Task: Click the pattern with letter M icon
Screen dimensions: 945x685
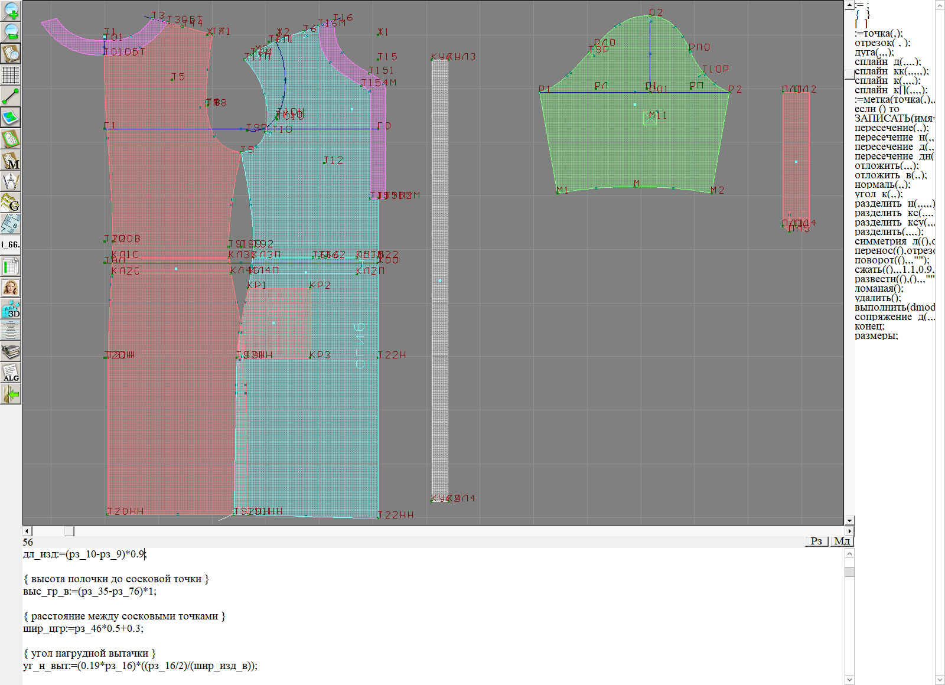Action: [11, 160]
